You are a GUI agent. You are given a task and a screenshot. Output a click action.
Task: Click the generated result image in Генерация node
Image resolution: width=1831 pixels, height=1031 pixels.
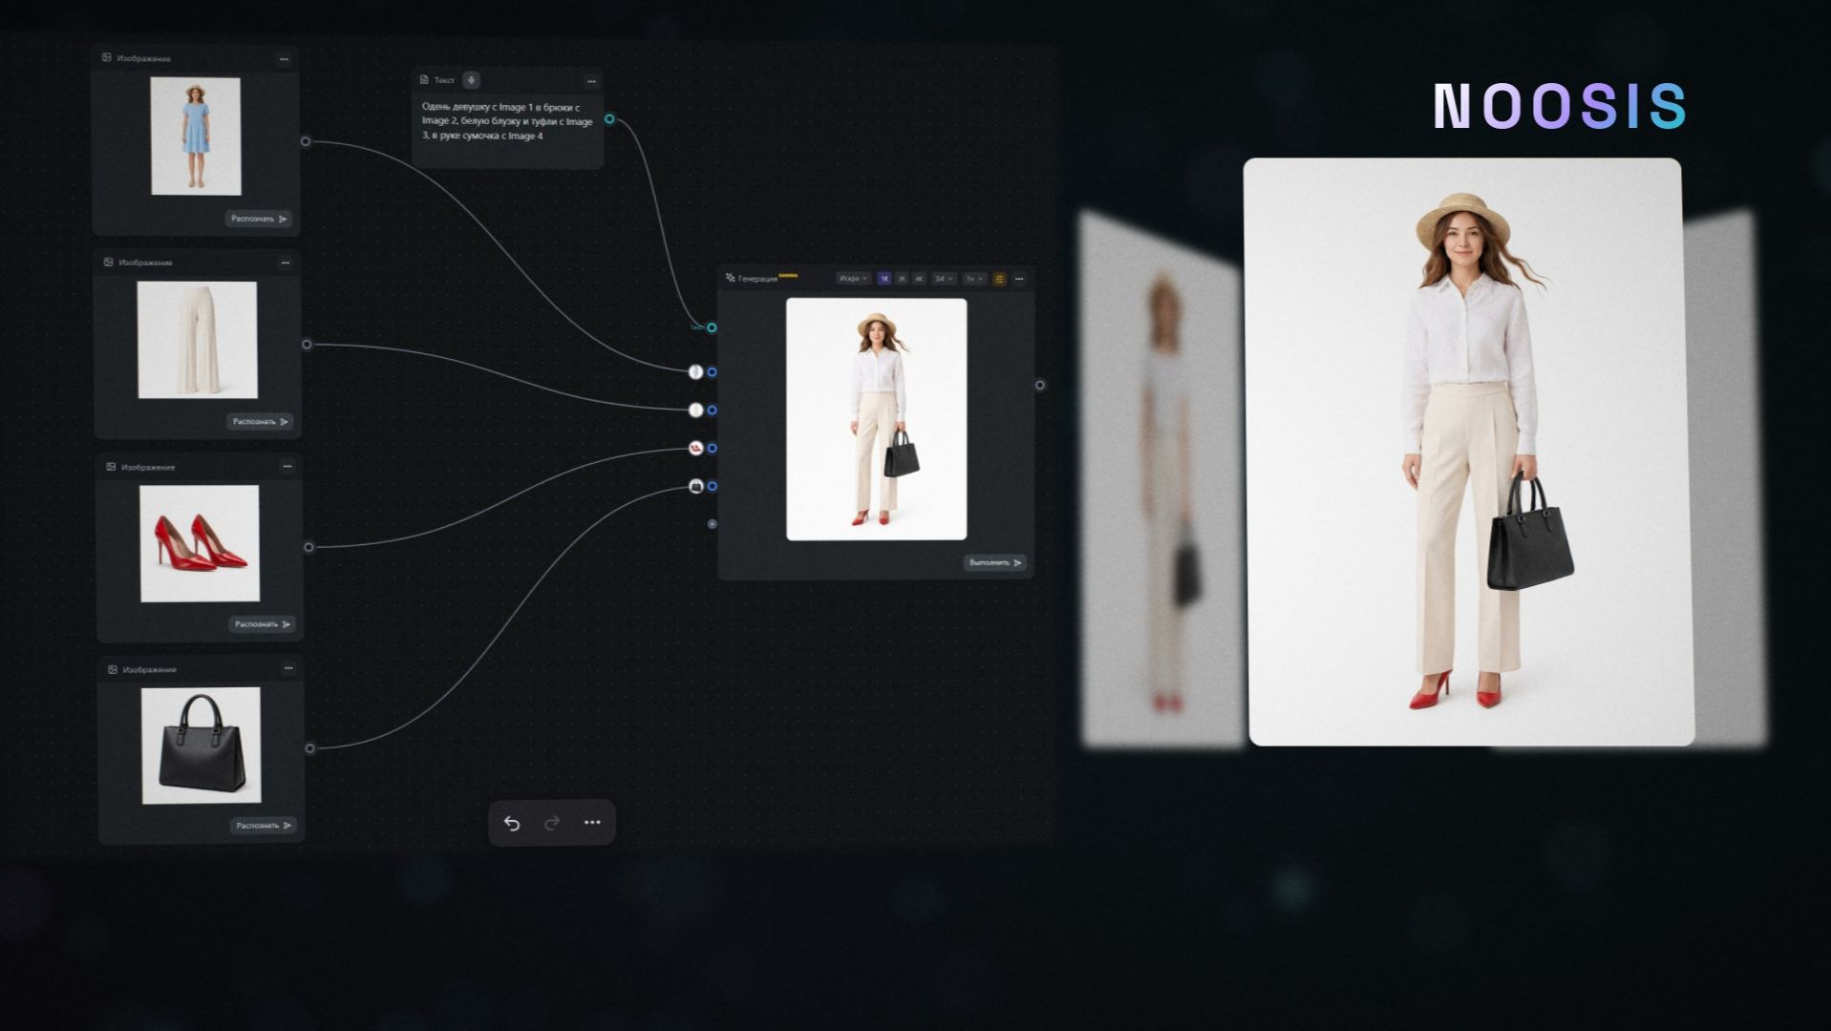876,419
